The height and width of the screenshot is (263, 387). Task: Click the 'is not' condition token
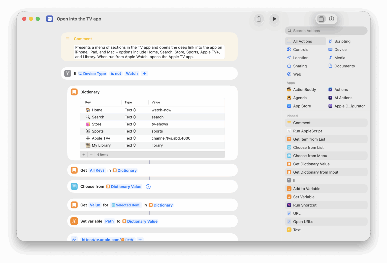116,74
